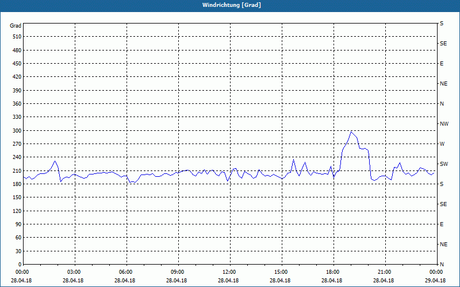Select the 06:00 x-axis time label
The width and height of the screenshot is (460, 287).
tap(126, 272)
